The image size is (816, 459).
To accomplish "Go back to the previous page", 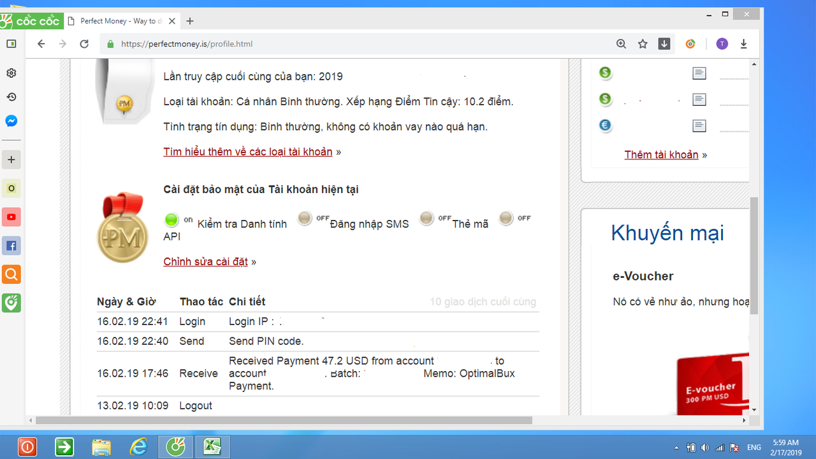I will (41, 44).
